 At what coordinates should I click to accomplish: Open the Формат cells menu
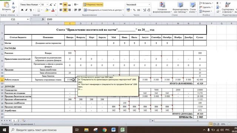(x=206, y=11)
